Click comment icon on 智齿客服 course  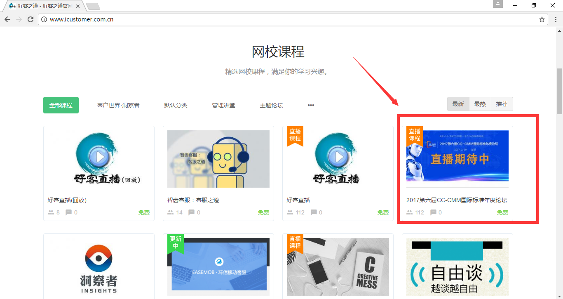pos(191,212)
